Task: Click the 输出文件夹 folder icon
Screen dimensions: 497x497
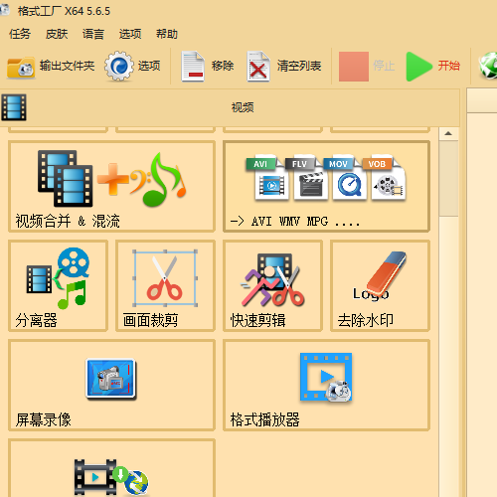Action: [21, 68]
